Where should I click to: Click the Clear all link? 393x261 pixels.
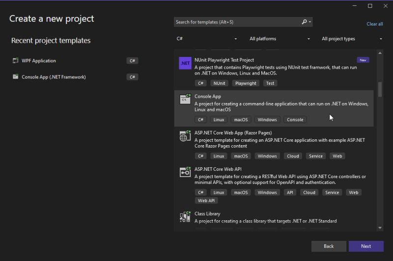tap(374, 24)
